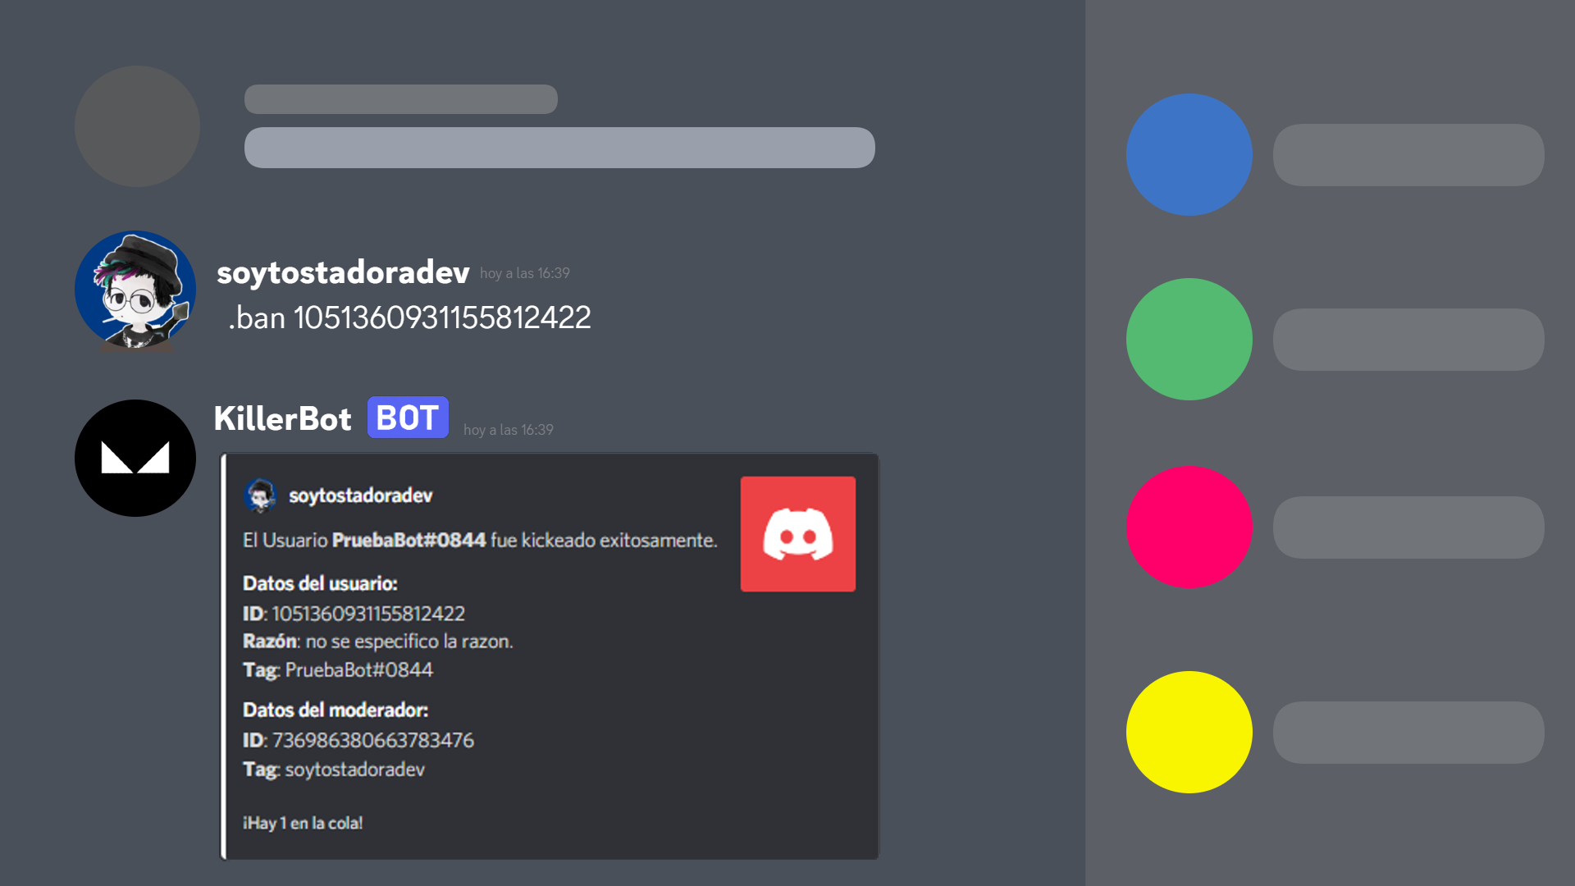Click the ¡Hay 1 en la cola! footer text
The image size is (1575, 886).
(304, 822)
